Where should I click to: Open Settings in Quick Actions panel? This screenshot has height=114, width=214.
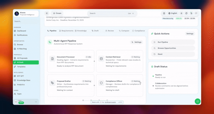coord(190,34)
